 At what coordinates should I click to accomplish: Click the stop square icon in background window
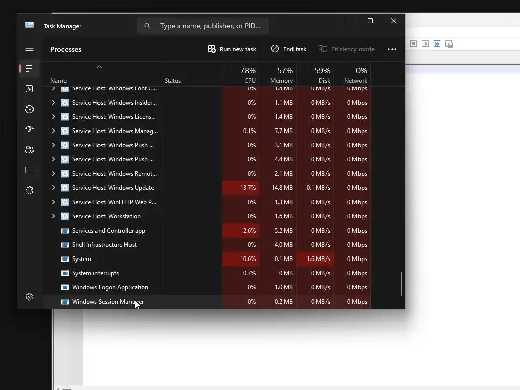413,44
